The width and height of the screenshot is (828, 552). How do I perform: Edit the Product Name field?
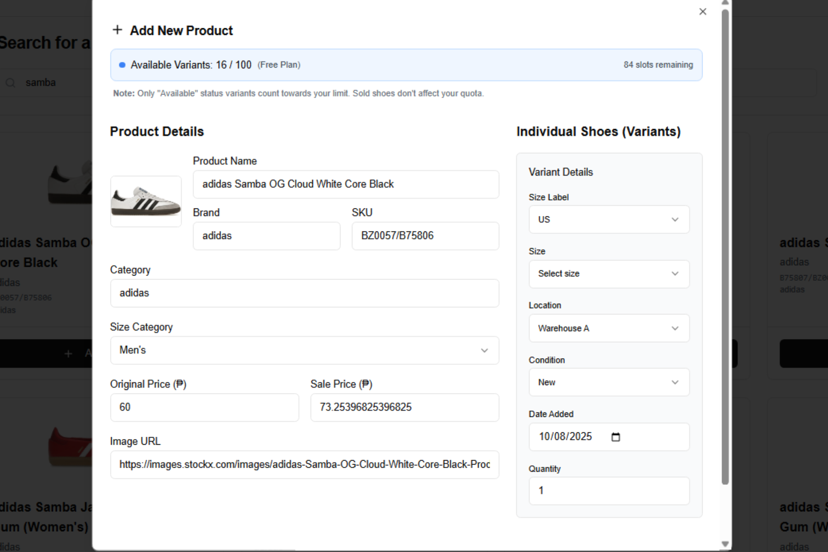tap(346, 184)
